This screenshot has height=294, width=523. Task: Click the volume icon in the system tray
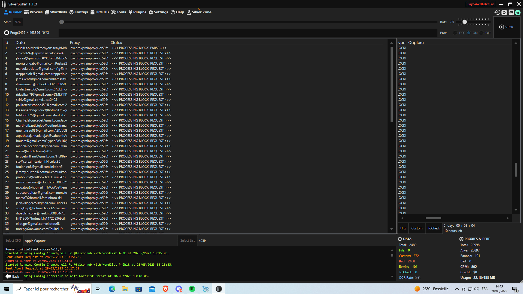tap(476, 289)
